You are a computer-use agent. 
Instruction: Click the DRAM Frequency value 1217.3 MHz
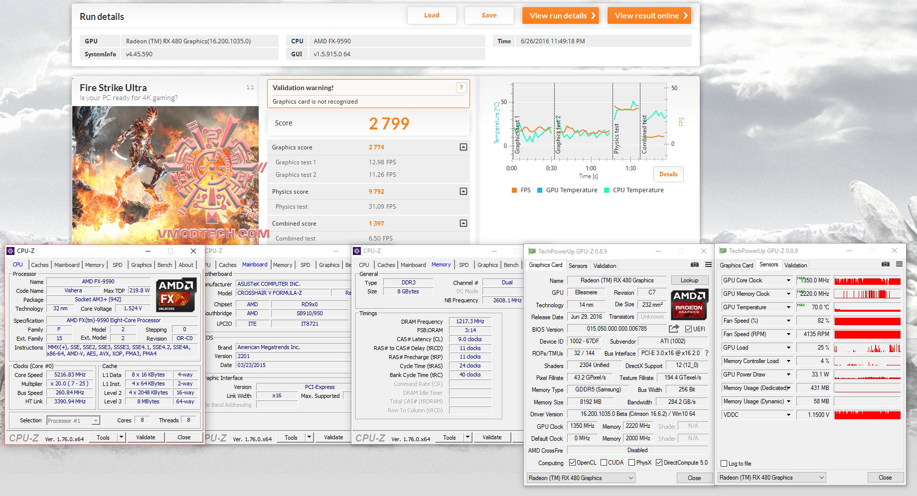(470, 322)
